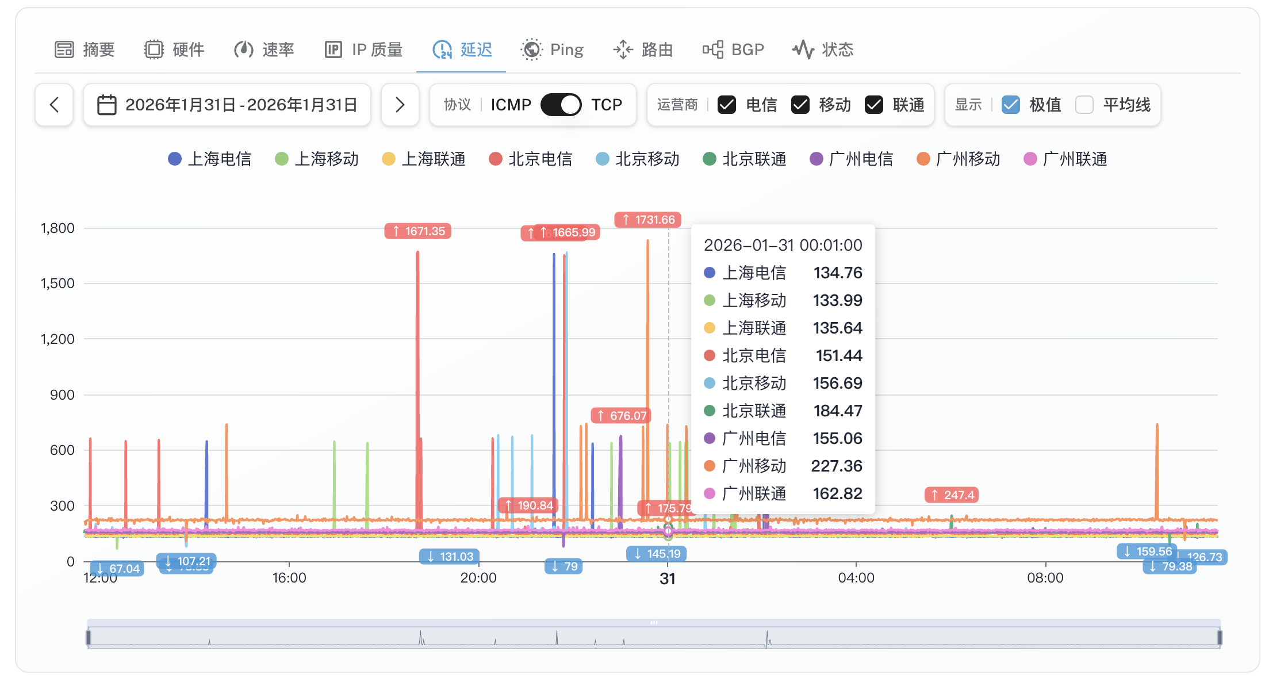Hide the 上海电信 legend series
The height and width of the screenshot is (682, 1265).
click(x=210, y=159)
